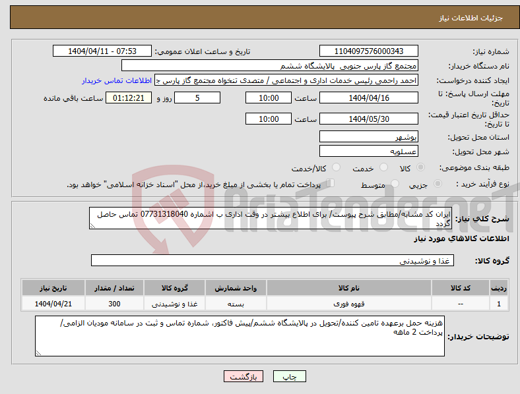Click the need date cell 1404/04/21

(x=53, y=304)
